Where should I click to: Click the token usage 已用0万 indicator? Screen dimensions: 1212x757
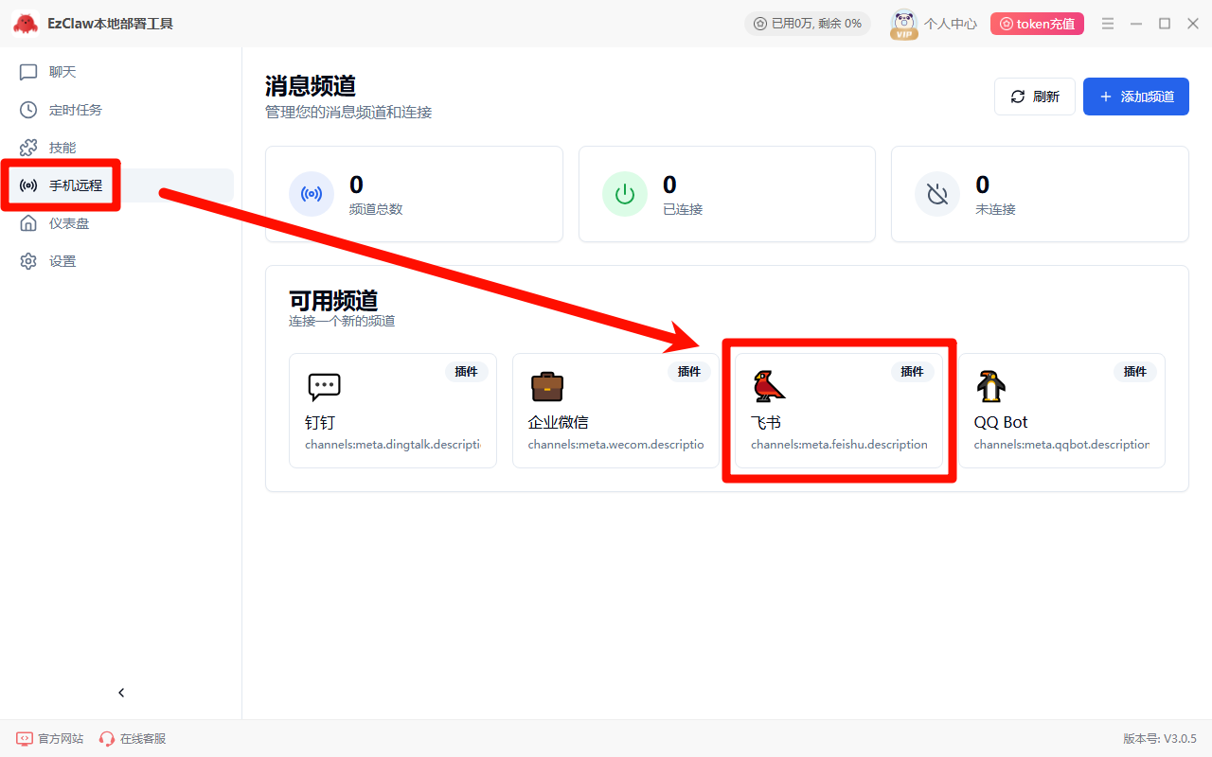(807, 24)
